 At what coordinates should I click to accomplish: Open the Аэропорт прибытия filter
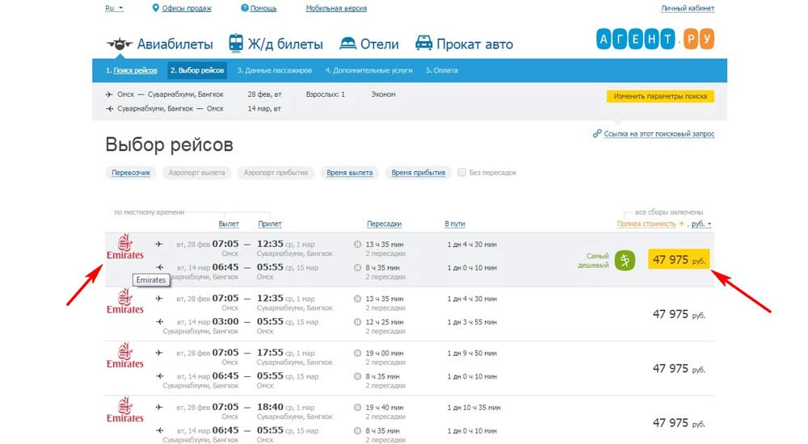point(276,173)
